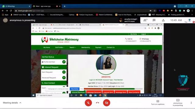Click Hide on sharing notification

(82, 89)
